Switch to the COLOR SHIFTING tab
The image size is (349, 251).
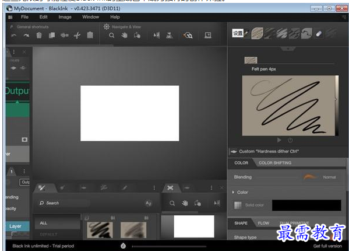[x=275, y=163]
